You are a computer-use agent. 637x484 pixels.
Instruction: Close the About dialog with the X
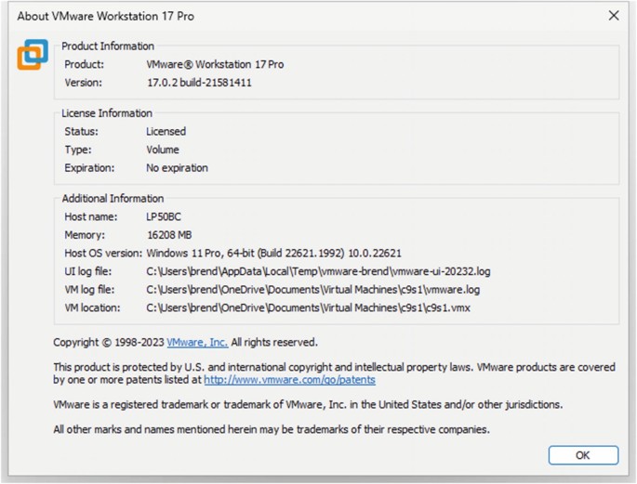[x=613, y=16]
